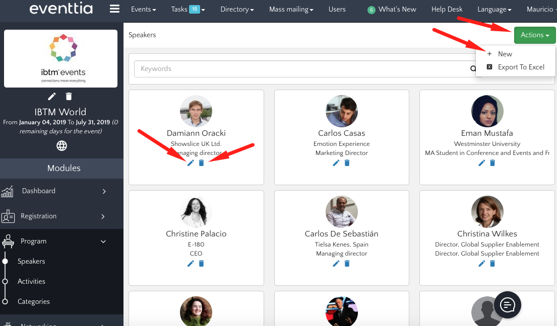Open the Help Desk link
The width and height of the screenshot is (557, 326).
pyautogui.click(x=447, y=9)
